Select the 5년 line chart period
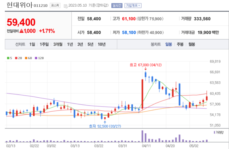 click(90, 44)
